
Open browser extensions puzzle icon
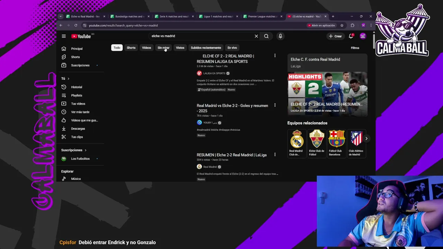click(x=352, y=25)
